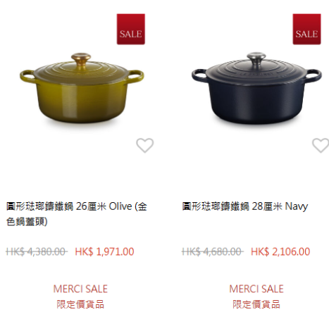This screenshot has height=336, width=329.
Task: Click 限定價貨品 text under Navy pot
Action: [x=256, y=304]
